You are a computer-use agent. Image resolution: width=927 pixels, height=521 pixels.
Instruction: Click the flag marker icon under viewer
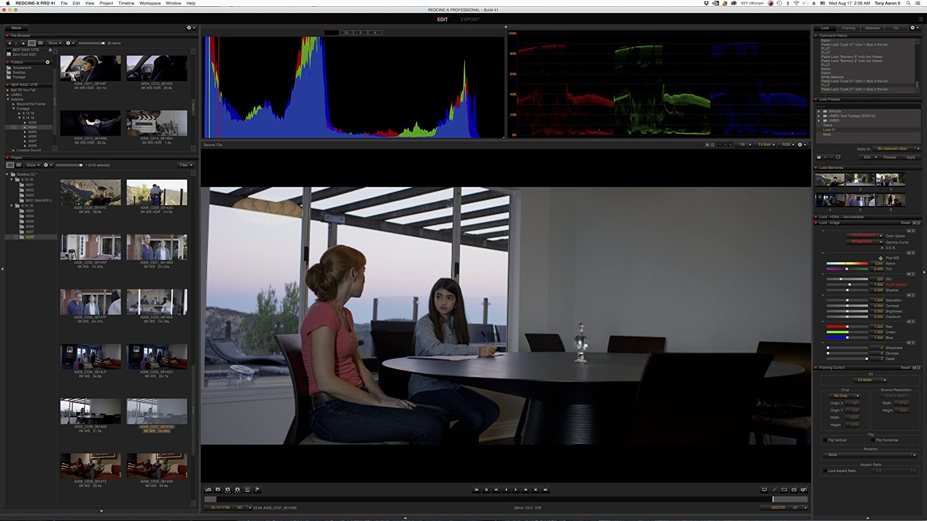257,490
